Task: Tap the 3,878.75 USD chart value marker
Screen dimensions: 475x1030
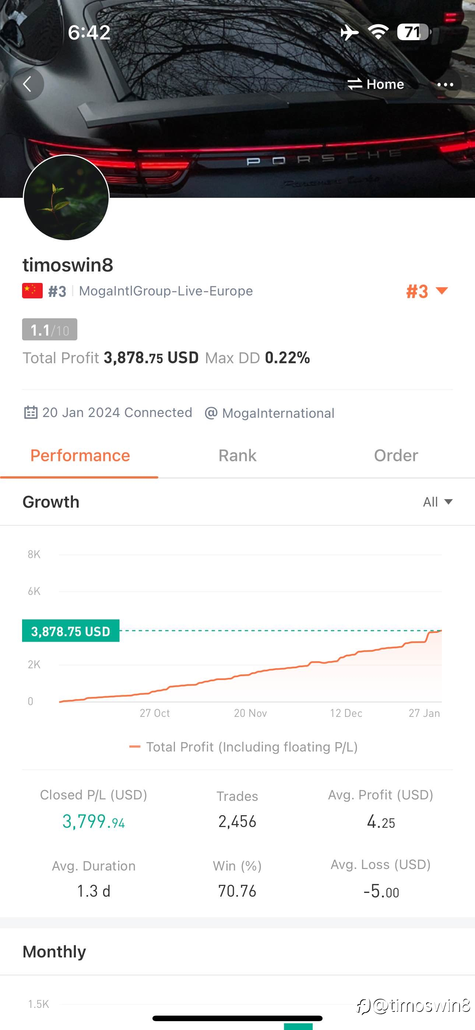Action: click(71, 631)
